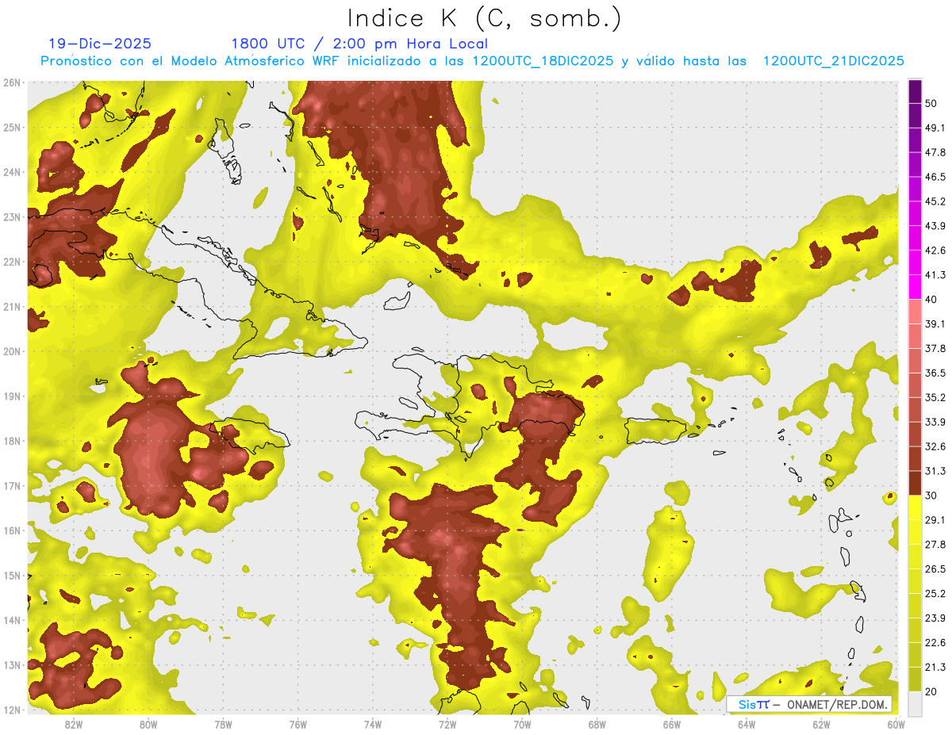Click the 15N latitude label
This screenshot has width=952, height=735.
[x=12, y=576]
